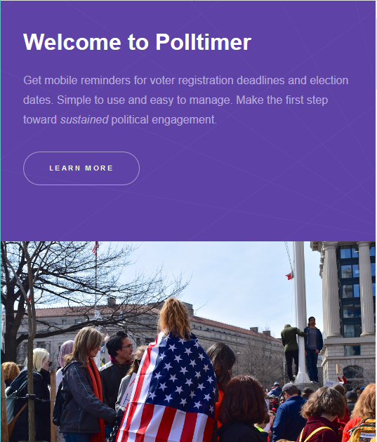377x442 pixels.
Task: Click the white flagpole in the photo
Action: tap(301, 310)
